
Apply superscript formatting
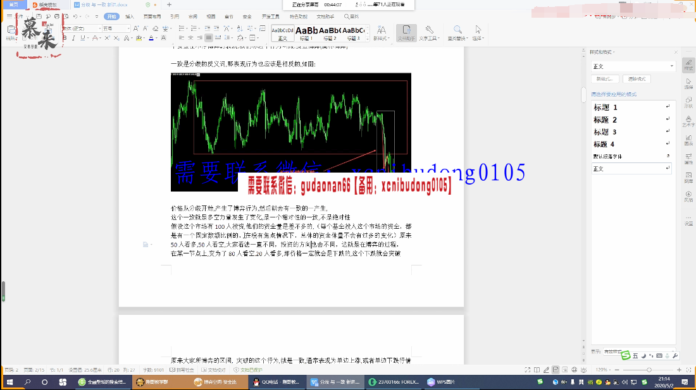tap(107, 38)
